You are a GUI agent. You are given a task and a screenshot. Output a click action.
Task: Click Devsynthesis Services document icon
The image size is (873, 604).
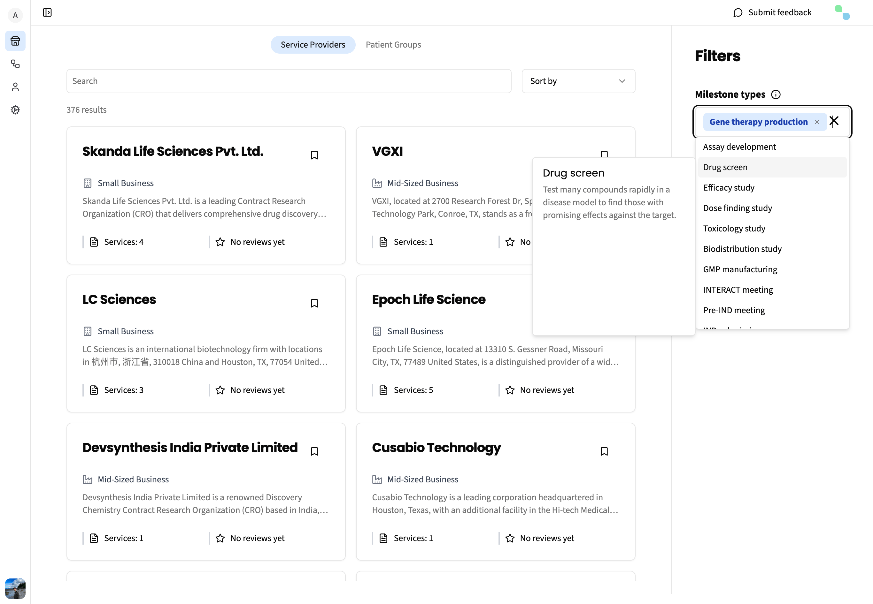click(x=94, y=538)
